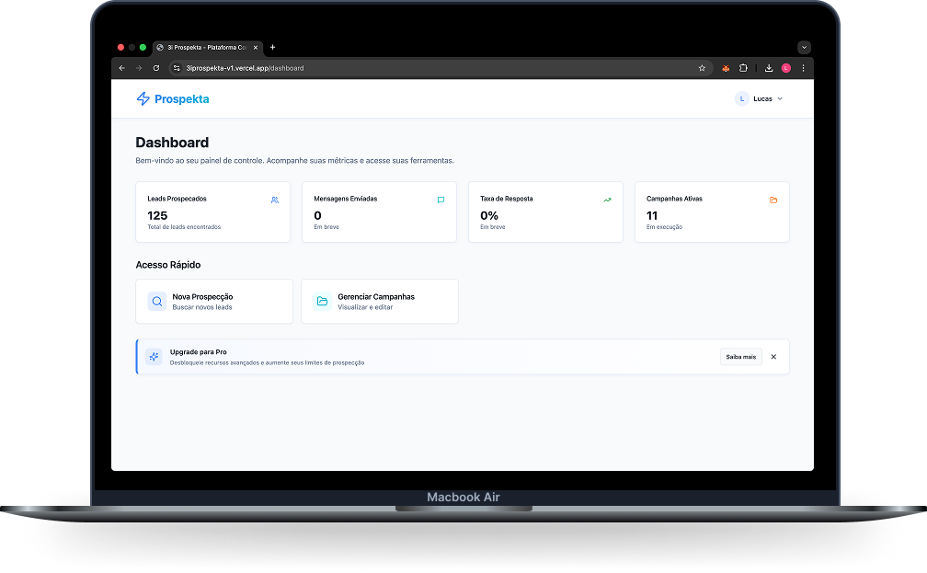The width and height of the screenshot is (927, 573).
Task: Click the Mensagens Enviadas chat icon
Action: point(441,200)
